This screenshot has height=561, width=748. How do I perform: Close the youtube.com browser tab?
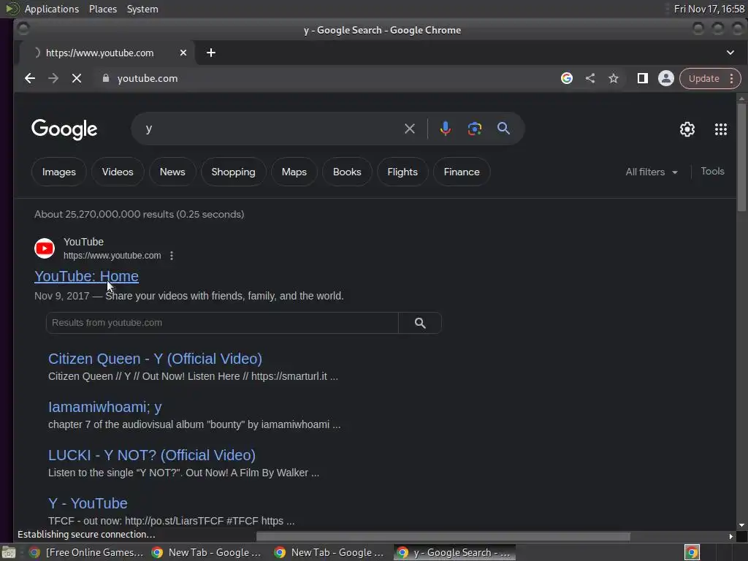tap(183, 53)
